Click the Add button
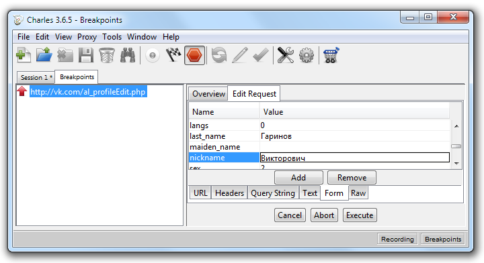Viewport: 484px width, 263px height. [x=298, y=178]
